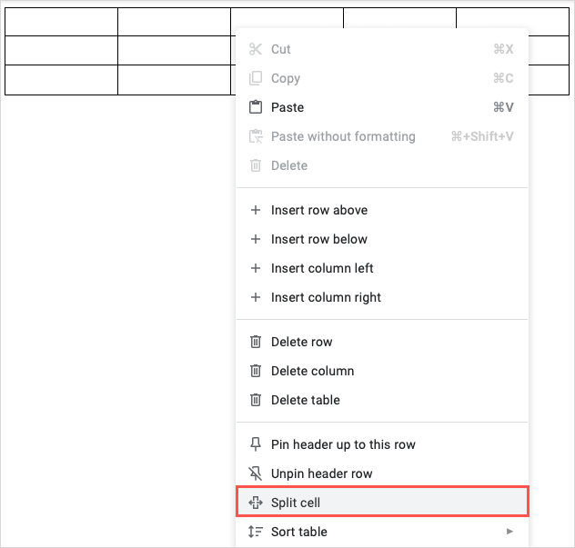Click the Split cell menu item
Screen dimensions: 575x548
tap(296, 503)
